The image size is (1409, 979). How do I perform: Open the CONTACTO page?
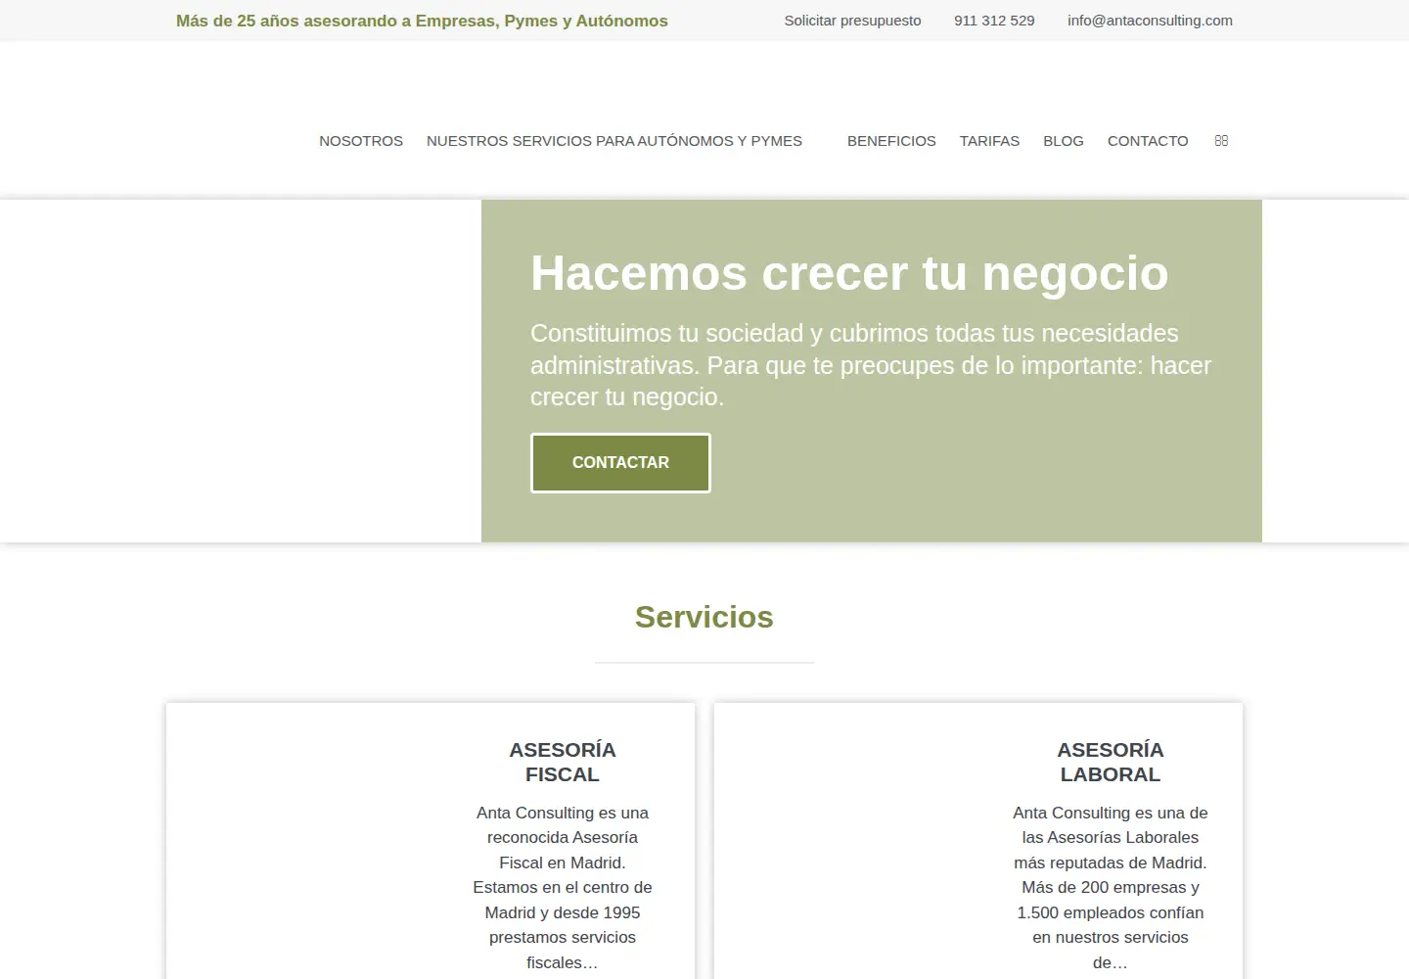(1148, 141)
